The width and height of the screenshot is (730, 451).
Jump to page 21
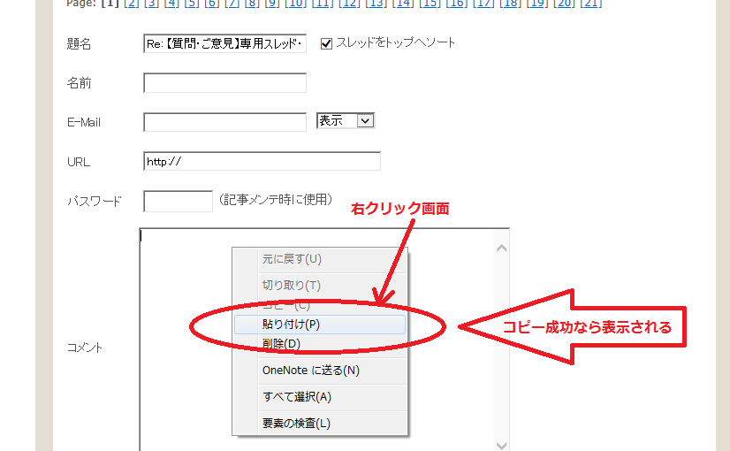tap(591, 4)
